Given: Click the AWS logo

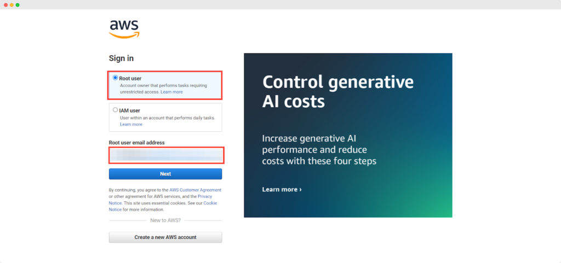Looking at the screenshot, I should (124, 28).
